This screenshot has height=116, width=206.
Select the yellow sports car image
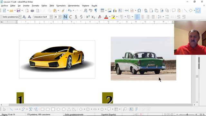coord(57,59)
